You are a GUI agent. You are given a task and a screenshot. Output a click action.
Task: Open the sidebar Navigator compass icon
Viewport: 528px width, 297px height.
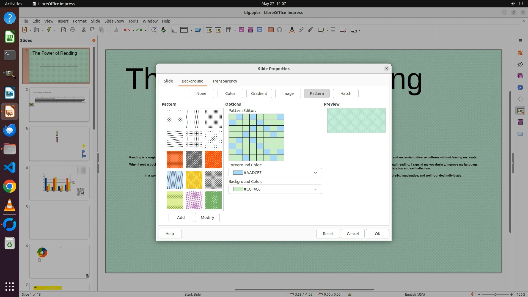(520, 87)
